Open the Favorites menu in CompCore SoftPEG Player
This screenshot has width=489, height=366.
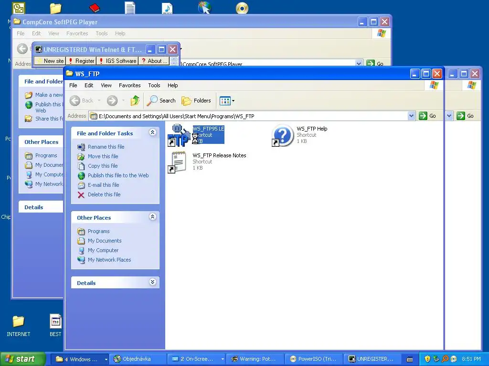pos(77,33)
